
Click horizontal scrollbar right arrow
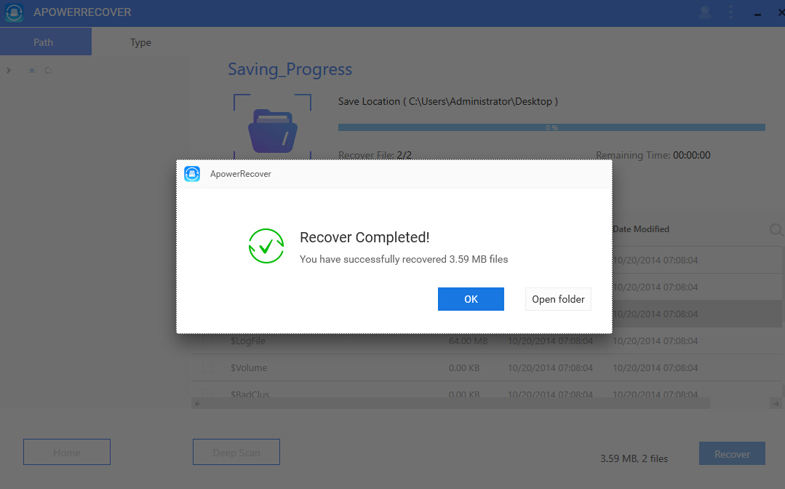click(x=776, y=403)
